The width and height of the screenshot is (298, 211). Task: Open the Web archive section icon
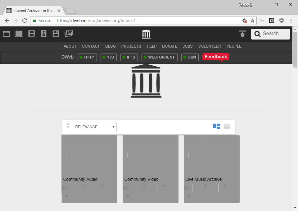[6, 33]
